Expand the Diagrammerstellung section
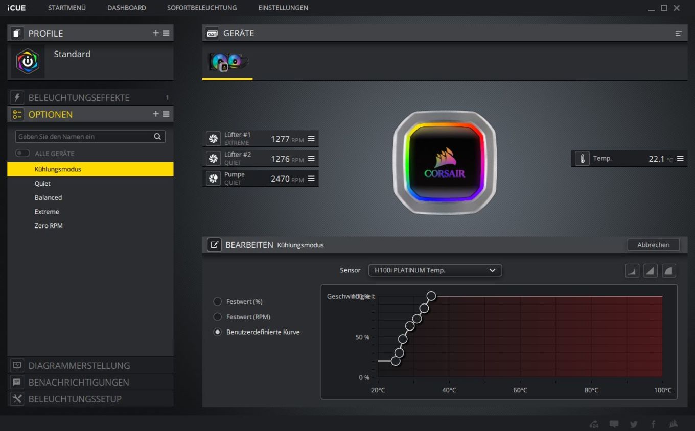695x431 pixels. [90, 365]
